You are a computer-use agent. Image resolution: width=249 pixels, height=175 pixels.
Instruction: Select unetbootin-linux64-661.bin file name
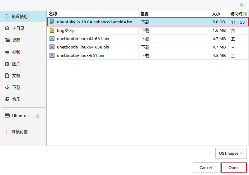click(x=83, y=39)
